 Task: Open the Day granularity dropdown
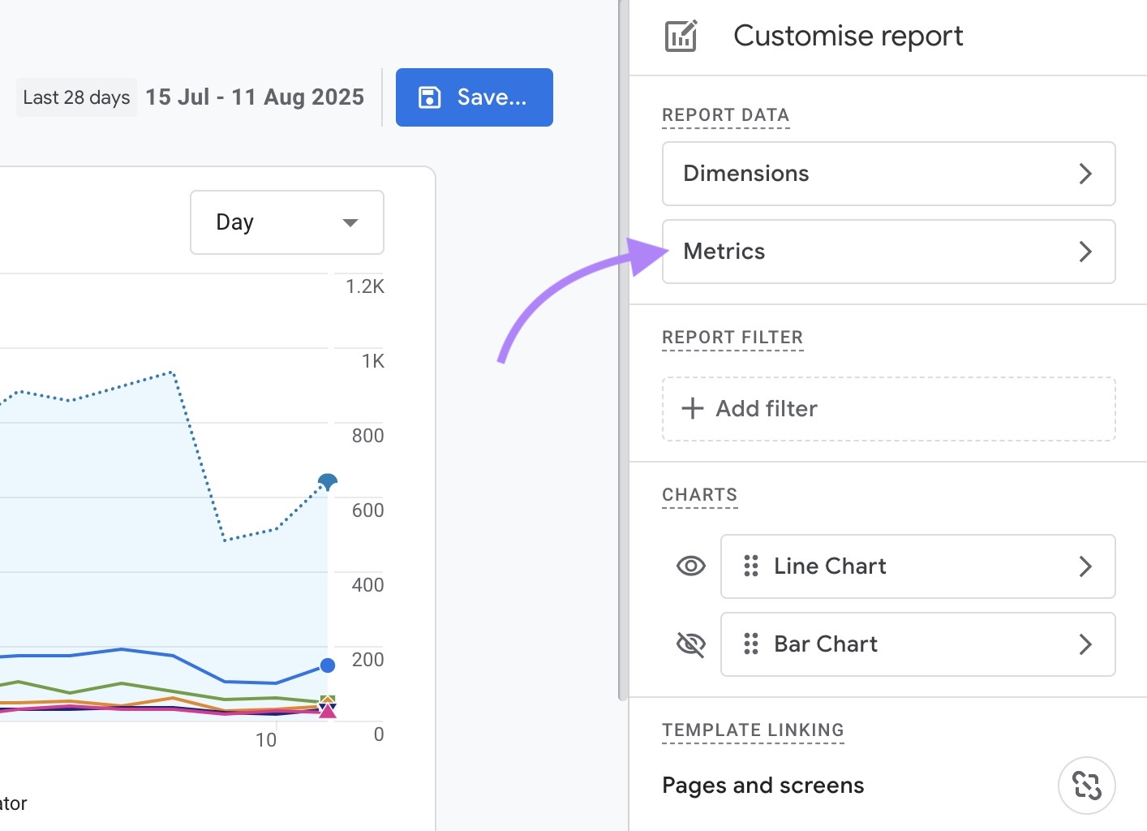click(x=286, y=222)
